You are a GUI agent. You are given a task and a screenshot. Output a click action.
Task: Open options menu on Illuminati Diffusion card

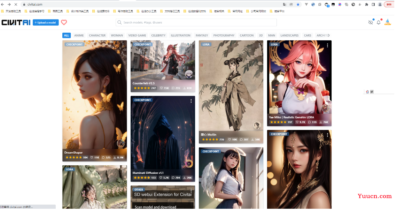coord(191,101)
